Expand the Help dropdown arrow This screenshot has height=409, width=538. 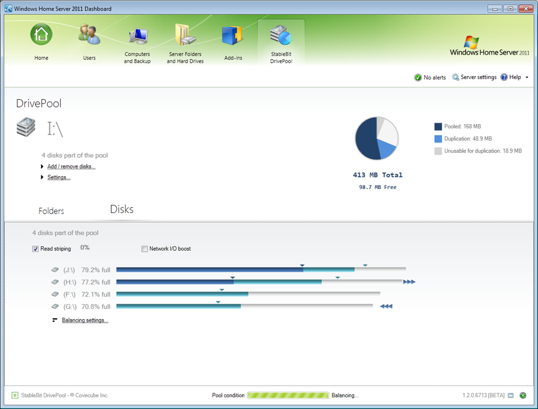tap(527, 78)
